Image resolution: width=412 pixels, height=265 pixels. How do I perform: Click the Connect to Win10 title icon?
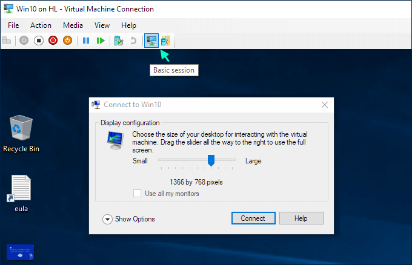(x=96, y=105)
